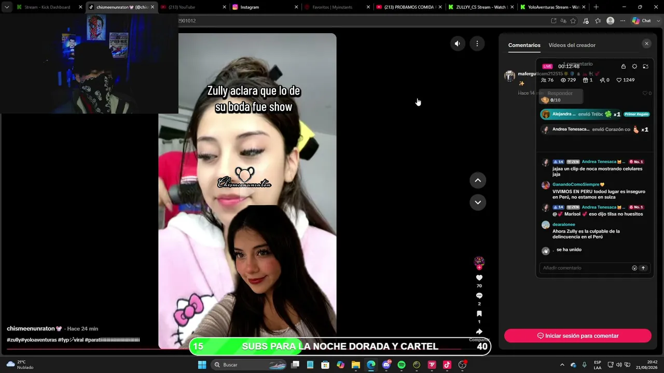This screenshot has height=373, width=664.
Task: Click the #yoloaventuras hashtag
Action: (39, 340)
